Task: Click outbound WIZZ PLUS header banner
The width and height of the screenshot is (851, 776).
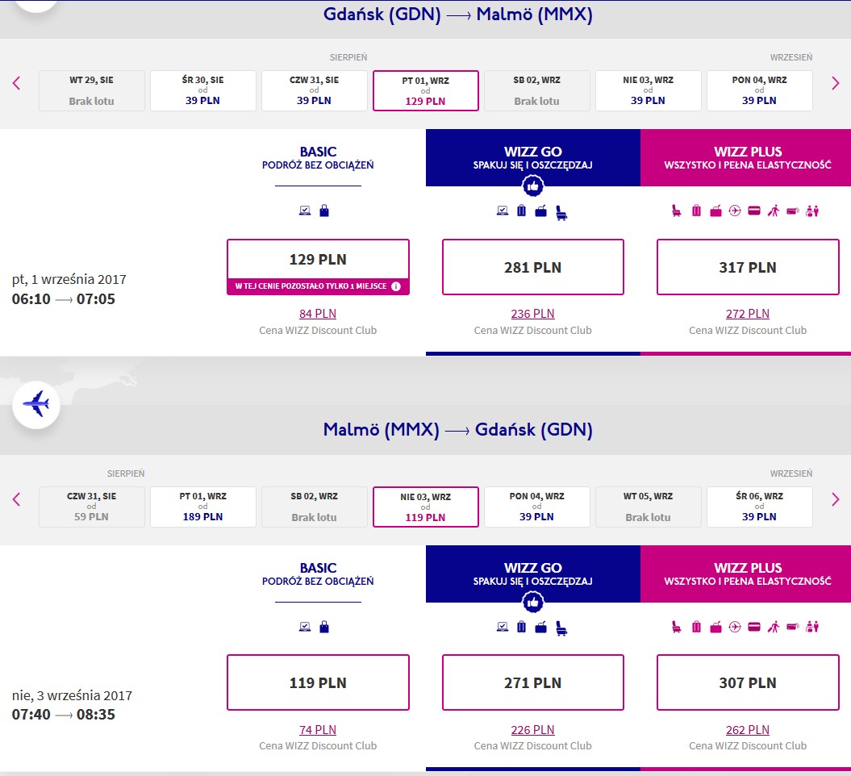Action: point(745,157)
